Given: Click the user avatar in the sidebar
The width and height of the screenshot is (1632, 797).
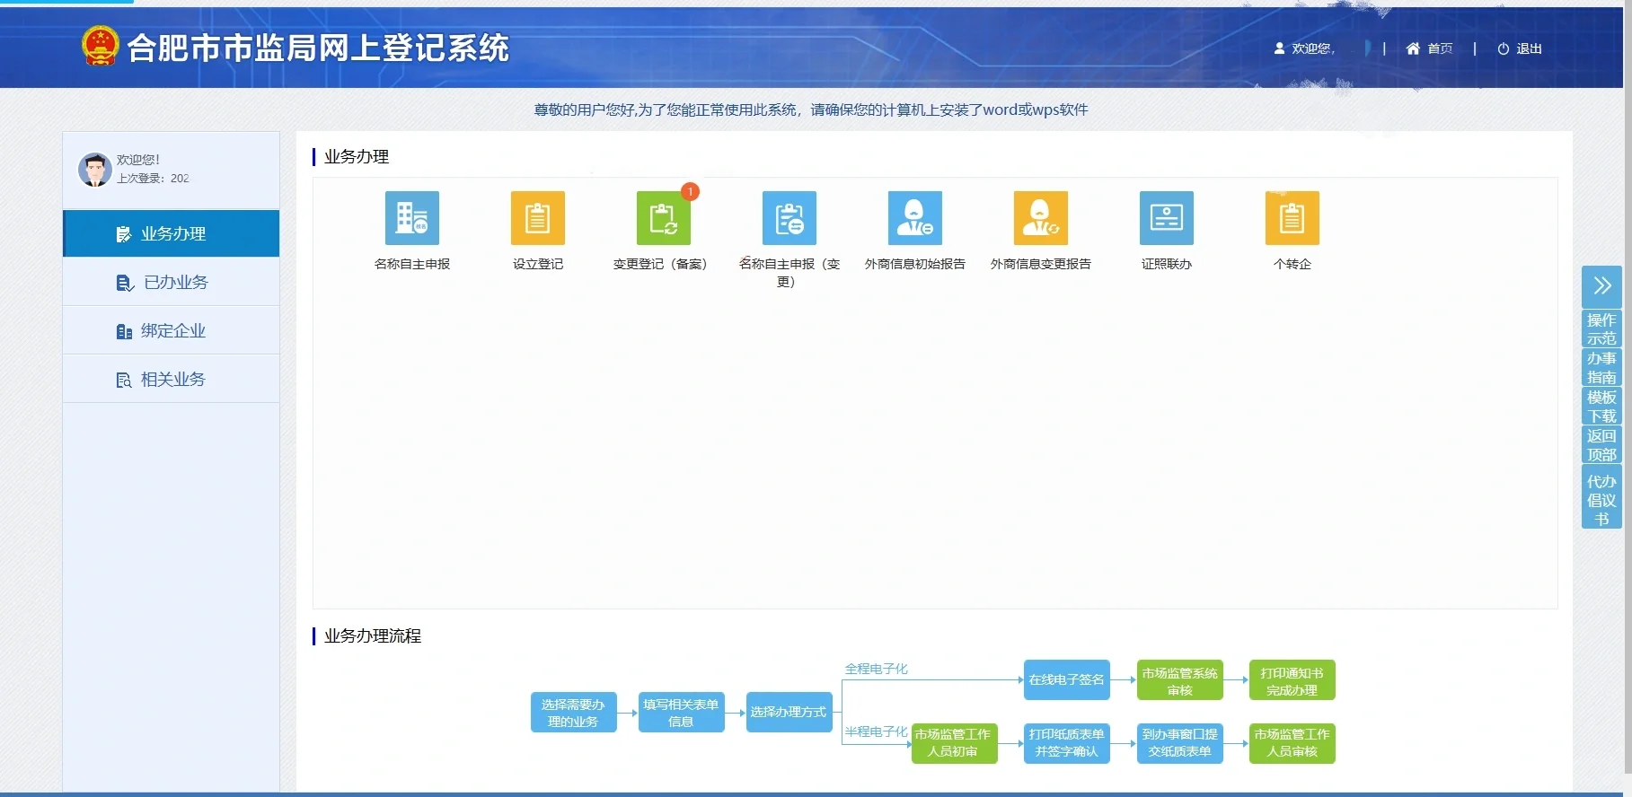Looking at the screenshot, I should click(x=94, y=170).
